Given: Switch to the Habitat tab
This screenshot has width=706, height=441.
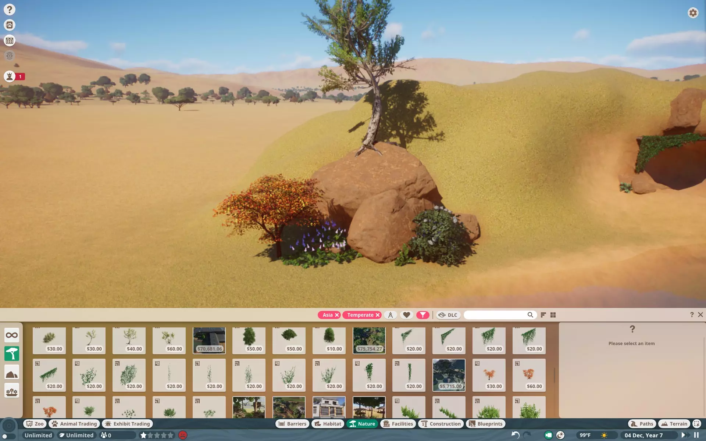Looking at the screenshot, I should (328, 424).
